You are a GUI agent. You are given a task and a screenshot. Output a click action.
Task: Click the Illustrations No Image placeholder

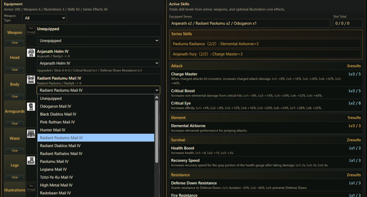pyautogui.click(x=31, y=187)
